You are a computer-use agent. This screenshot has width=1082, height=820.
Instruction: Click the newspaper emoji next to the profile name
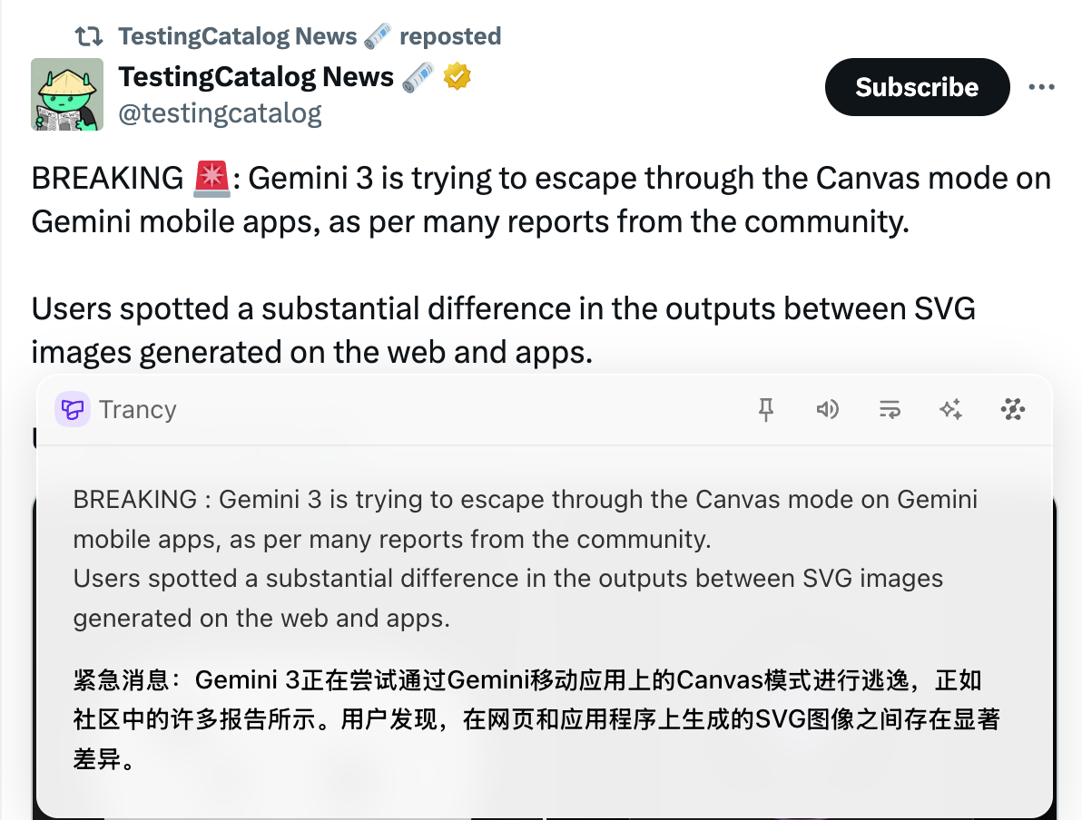tap(418, 77)
